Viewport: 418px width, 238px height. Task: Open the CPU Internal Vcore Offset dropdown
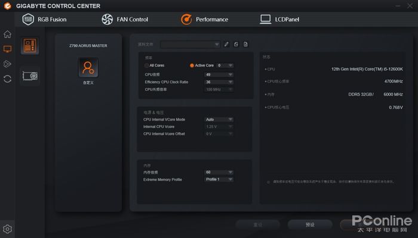pyautogui.click(x=219, y=134)
